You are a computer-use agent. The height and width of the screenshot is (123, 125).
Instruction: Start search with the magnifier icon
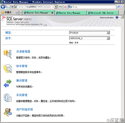tap(119, 7)
